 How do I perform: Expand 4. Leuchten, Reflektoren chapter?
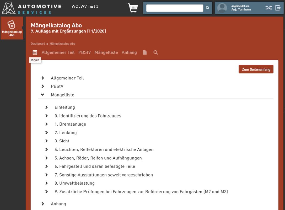pyautogui.click(x=46, y=150)
